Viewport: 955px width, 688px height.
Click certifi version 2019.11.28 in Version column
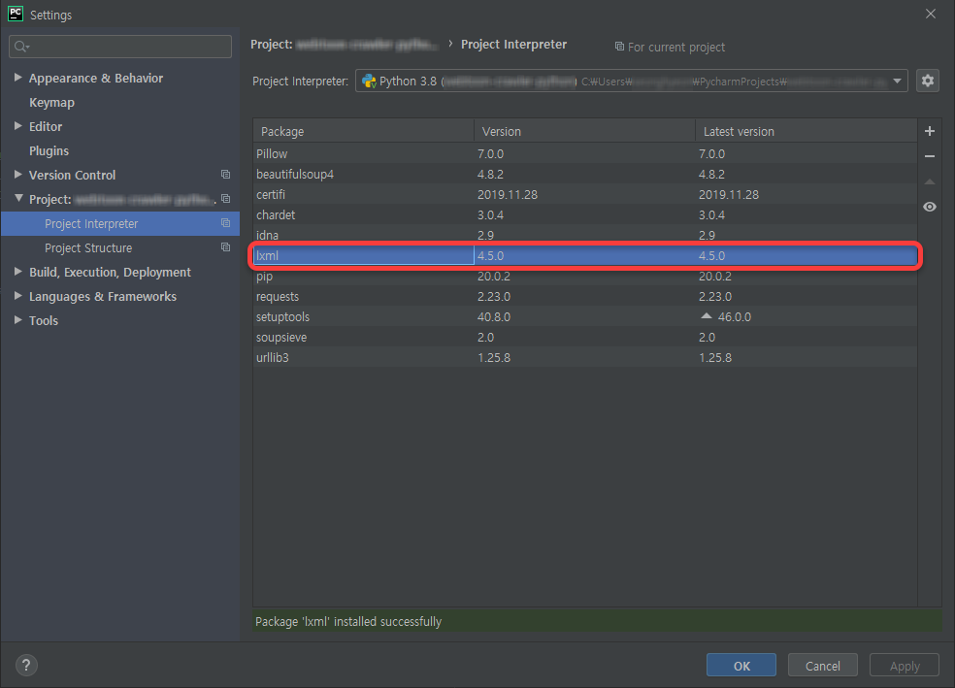508,195
